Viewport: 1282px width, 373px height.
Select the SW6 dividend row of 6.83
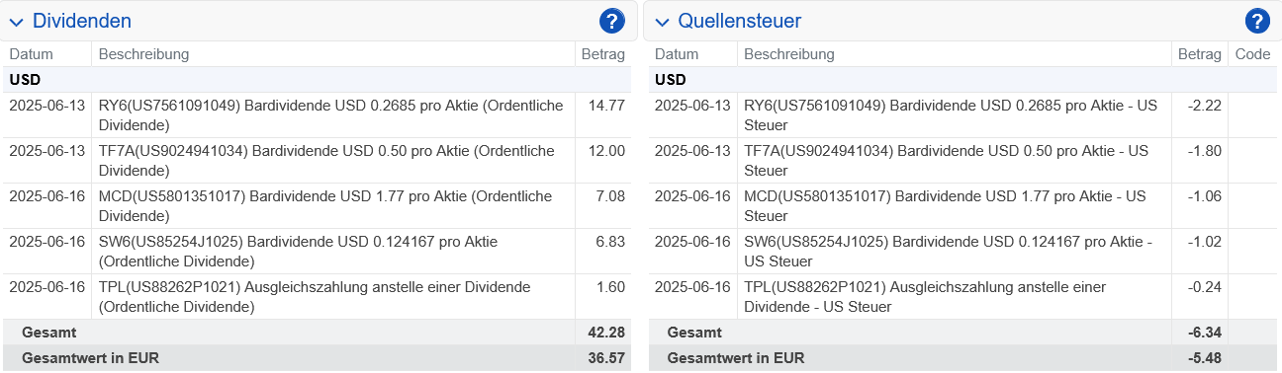[317, 251]
